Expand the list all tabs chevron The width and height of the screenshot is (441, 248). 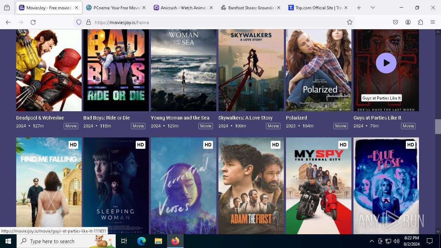(373, 8)
